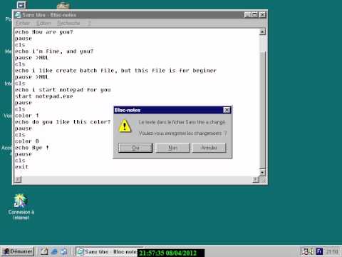
Task: Open the Recherche menu in Notepad
Action: (x=68, y=23)
